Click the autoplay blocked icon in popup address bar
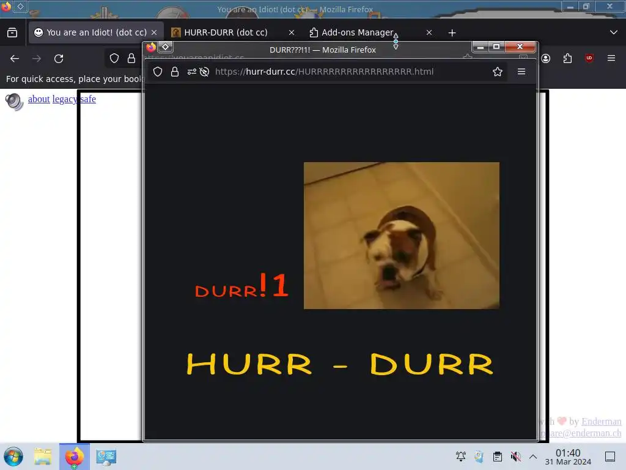The image size is (626, 470). click(x=204, y=72)
